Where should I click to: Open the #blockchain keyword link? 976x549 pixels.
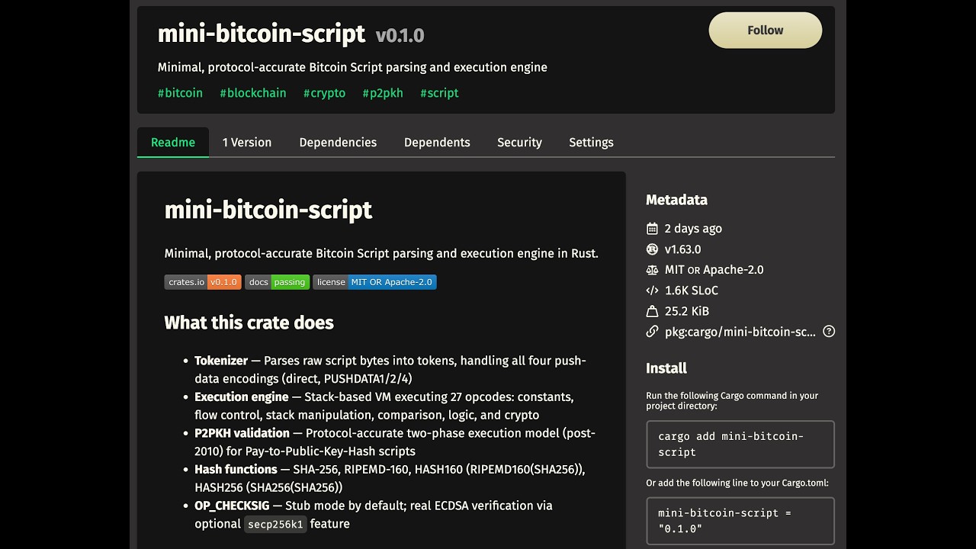click(x=253, y=93)
